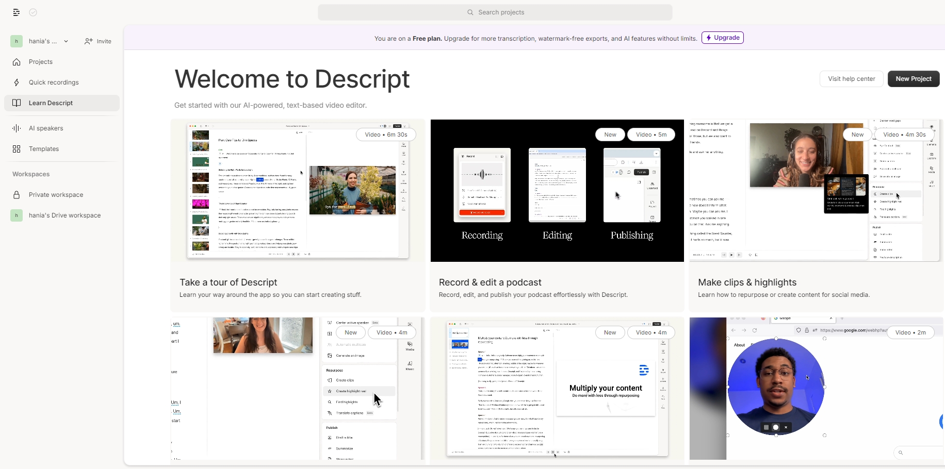Click the Video 2m badge
The width and height of the screenshot is (945, 469).
click(x=911, y=332)
